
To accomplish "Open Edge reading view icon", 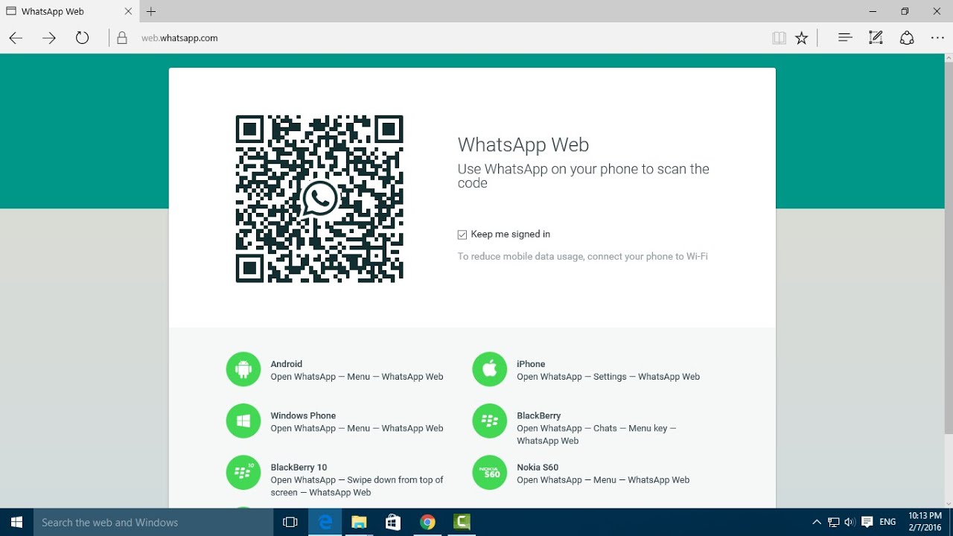I will click(x=780, y=38).
